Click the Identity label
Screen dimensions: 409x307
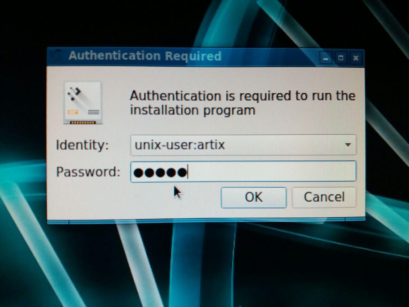pyautogui.click(x=82, y=145)
